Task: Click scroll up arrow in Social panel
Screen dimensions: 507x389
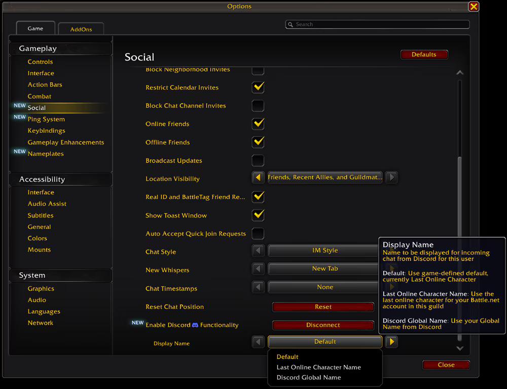Action: 460,73
